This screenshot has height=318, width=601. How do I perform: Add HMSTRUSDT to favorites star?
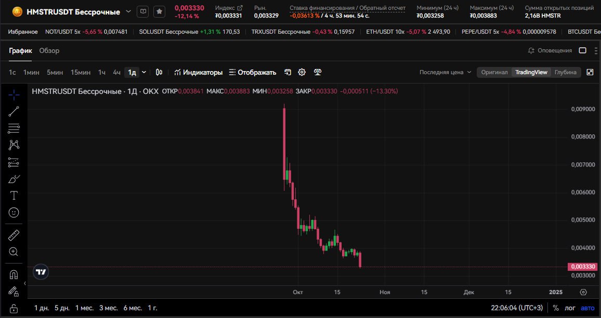pyautogui.click(x=160, y=12)
